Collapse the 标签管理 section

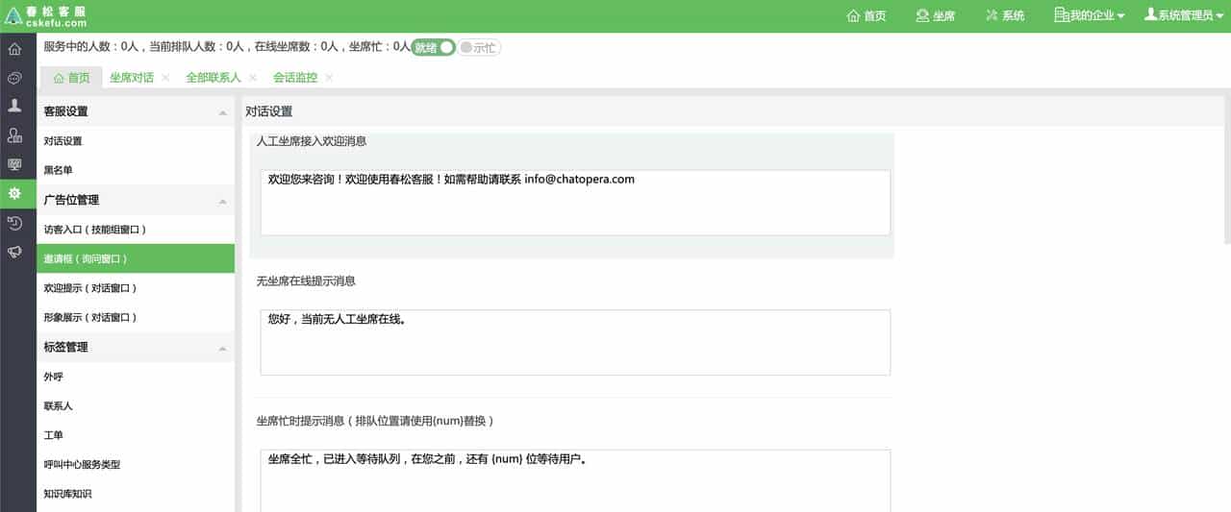tap(223, 348)
